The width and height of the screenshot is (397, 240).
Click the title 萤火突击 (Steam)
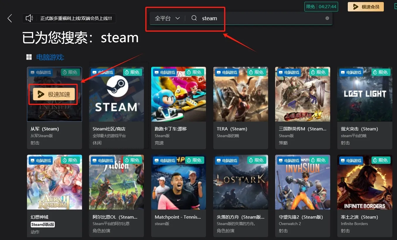359,129
